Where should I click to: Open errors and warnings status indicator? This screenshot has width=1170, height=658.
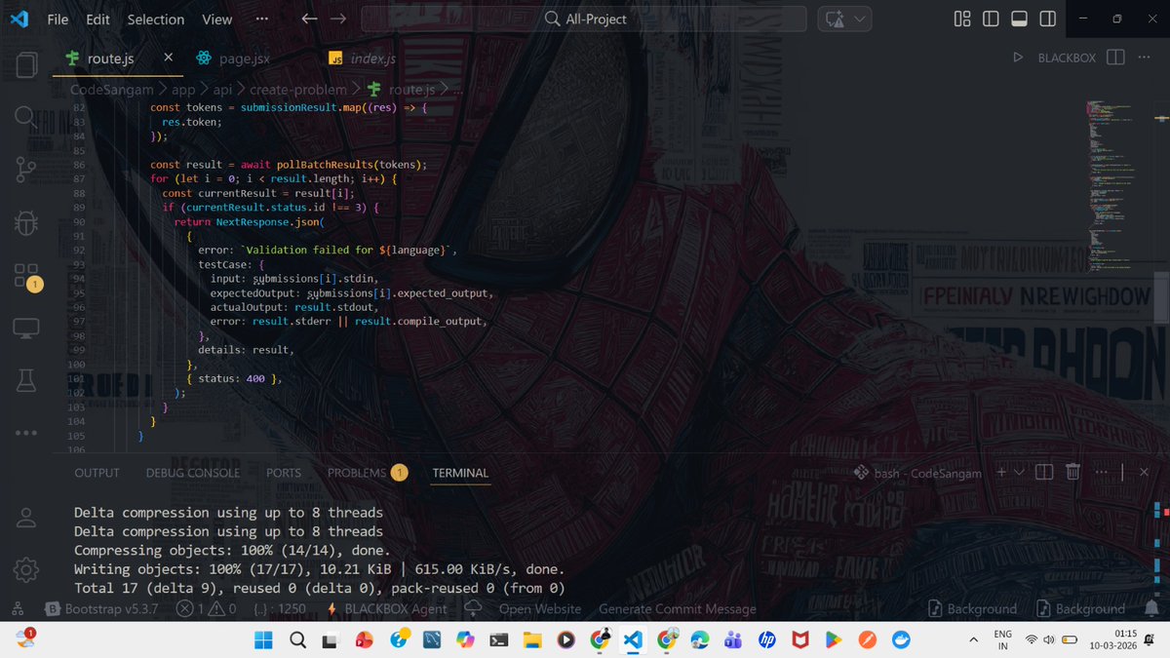[207, 609]
